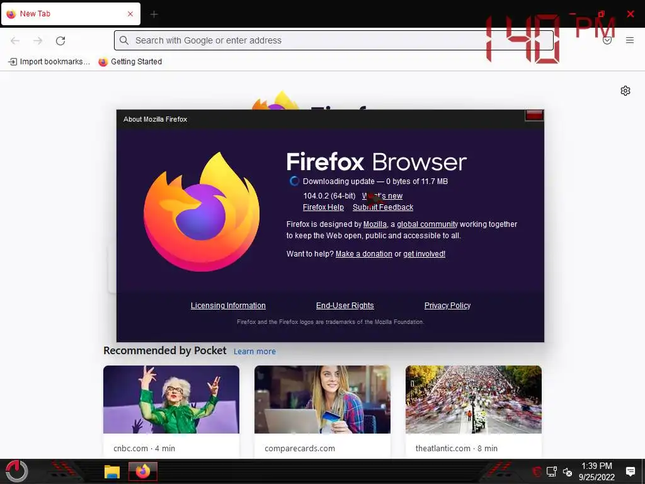The width and height of the screenshot is (645, 484).
Task: Click the red security shield tray icon
Action: click(537, 471)
